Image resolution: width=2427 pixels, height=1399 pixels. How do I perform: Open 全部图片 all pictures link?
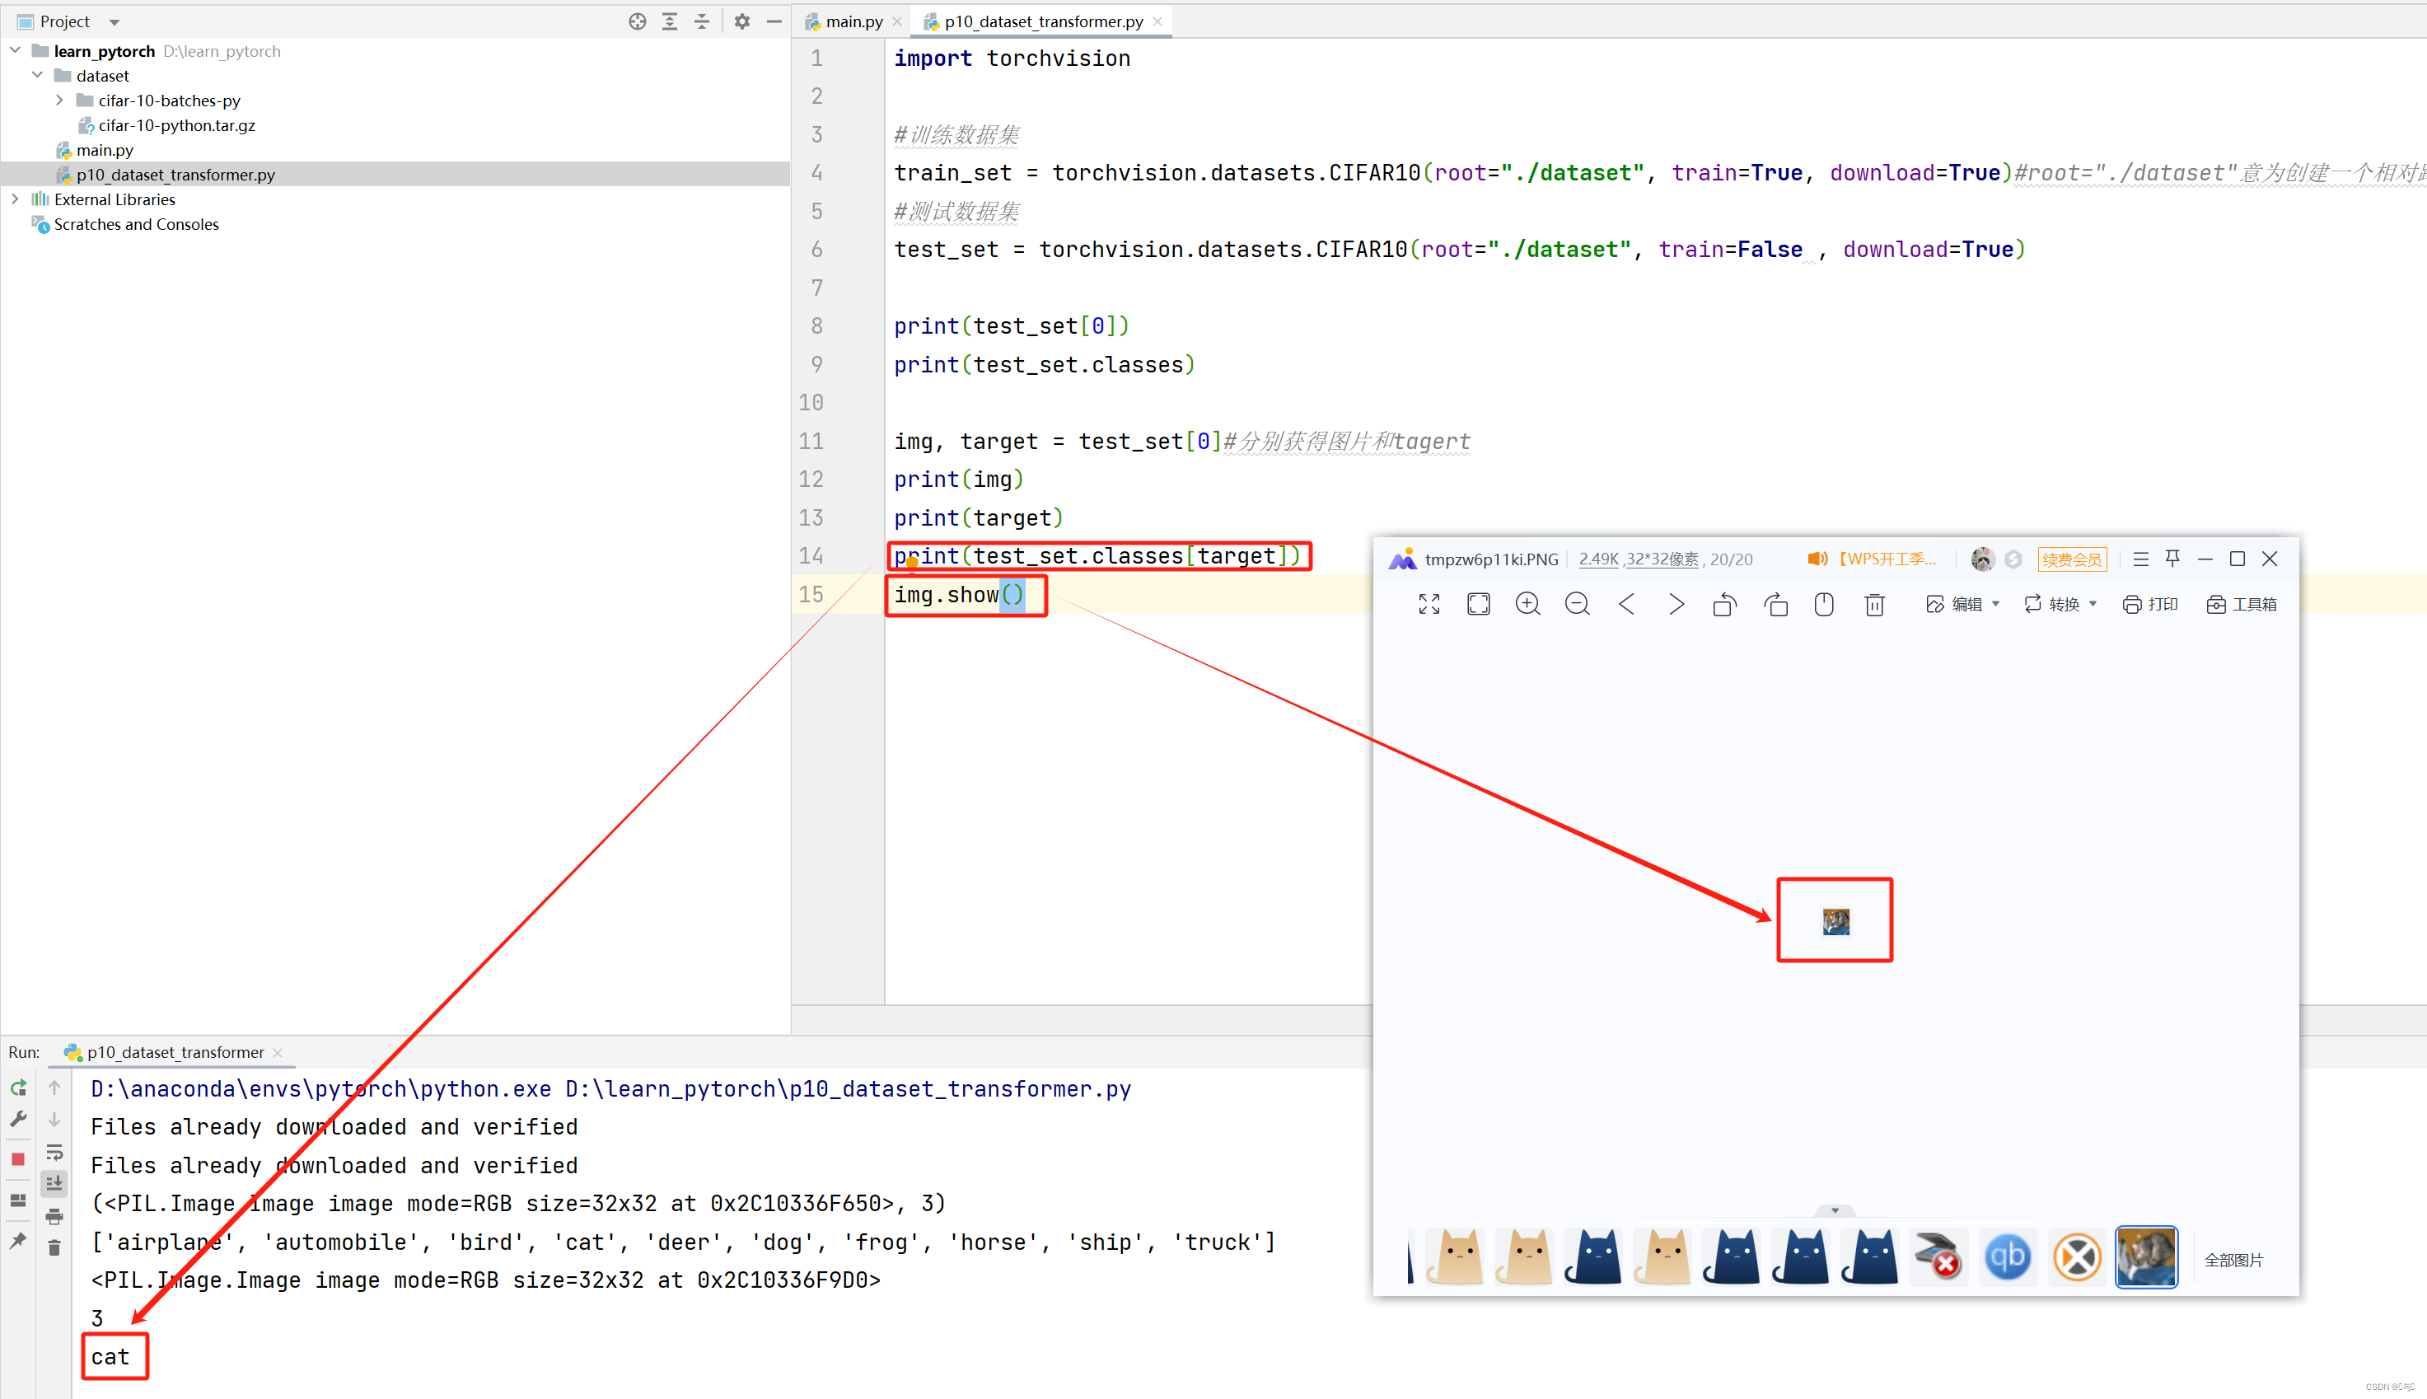tap(2233, 1260)
